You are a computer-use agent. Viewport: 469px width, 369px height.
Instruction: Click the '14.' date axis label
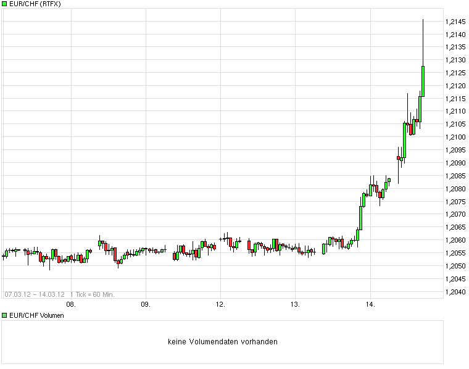pyautogui.click(x=370, y=304)
